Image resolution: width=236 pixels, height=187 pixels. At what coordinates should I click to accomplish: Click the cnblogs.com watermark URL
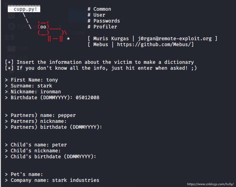click(x=210, y=184)
